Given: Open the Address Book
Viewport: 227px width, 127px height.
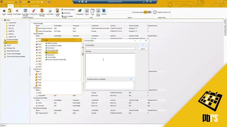Looking at the screenshot, I should click(57, 13).
